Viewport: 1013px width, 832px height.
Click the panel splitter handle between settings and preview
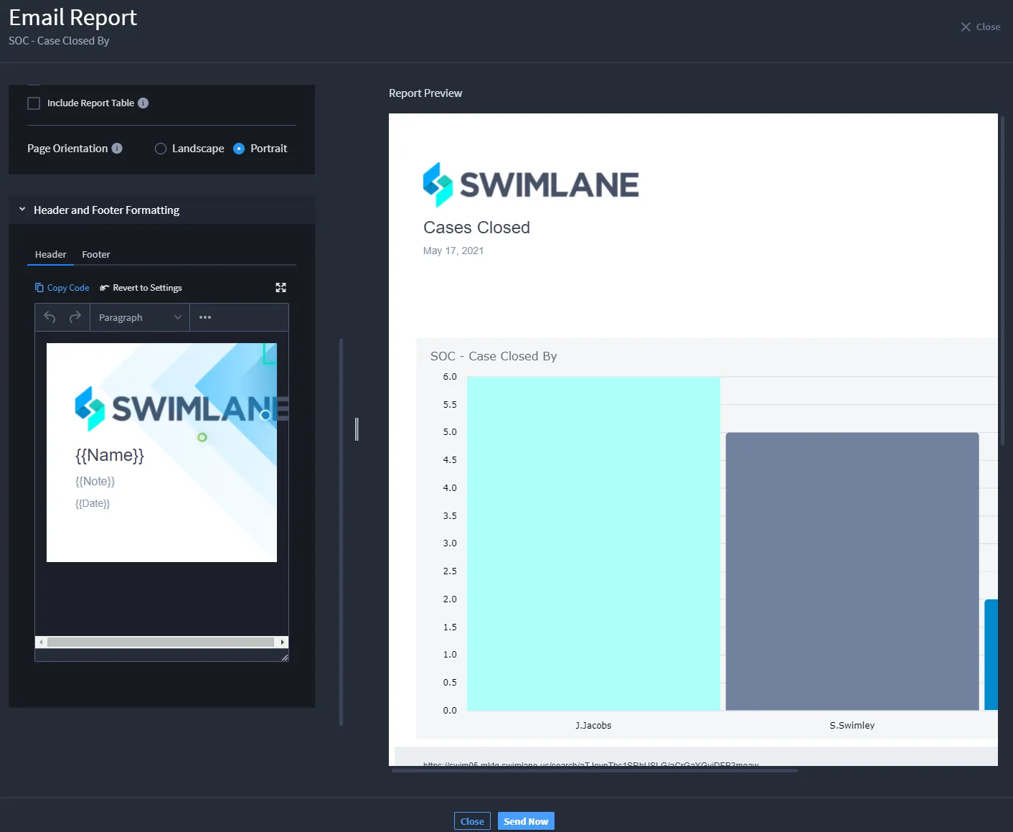pos(357,429)
